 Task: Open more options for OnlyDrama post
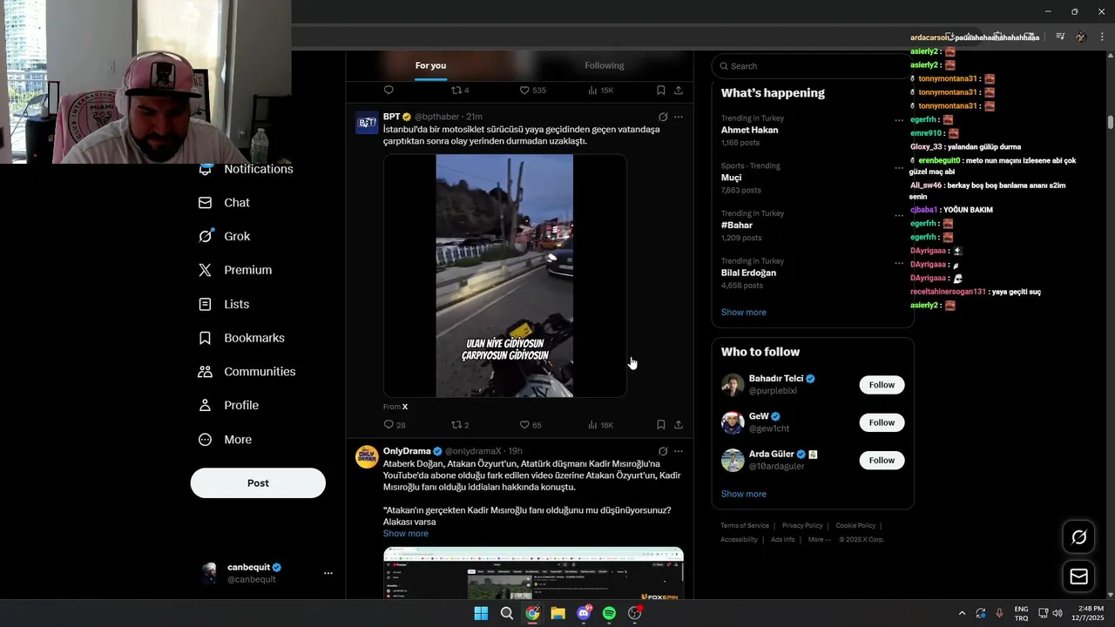point(679,451)
